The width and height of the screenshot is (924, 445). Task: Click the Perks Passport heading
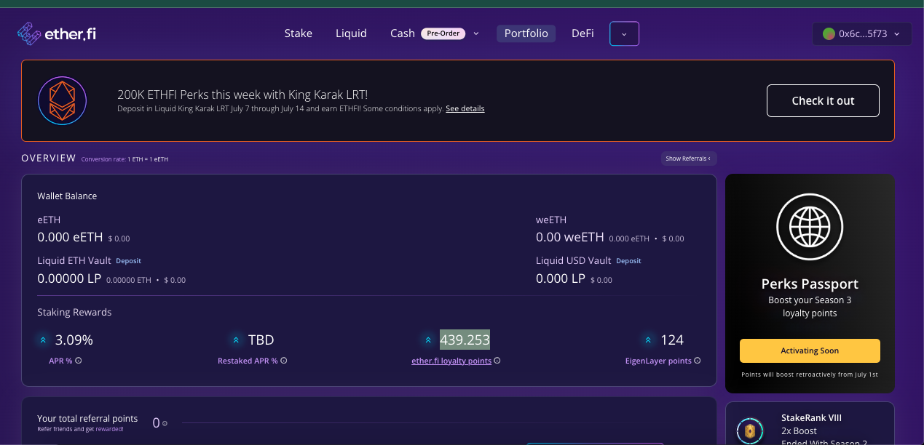click(x=810, y=284)
